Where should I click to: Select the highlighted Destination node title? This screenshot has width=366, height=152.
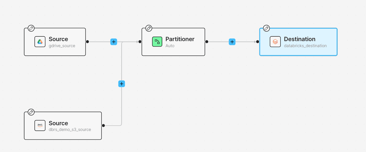click(300, 39)
